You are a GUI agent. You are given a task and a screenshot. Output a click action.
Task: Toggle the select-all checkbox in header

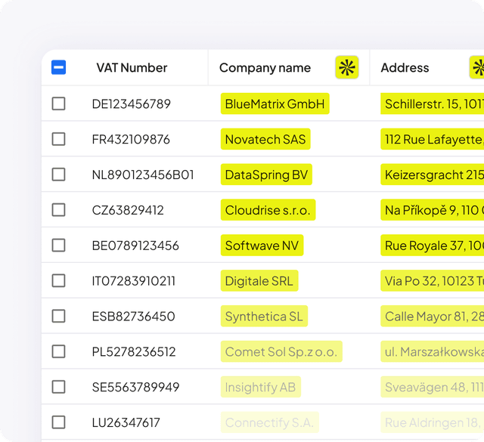coord(58,68)
